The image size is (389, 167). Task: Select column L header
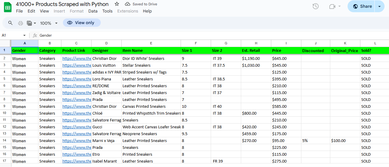[x=375, y=43]
